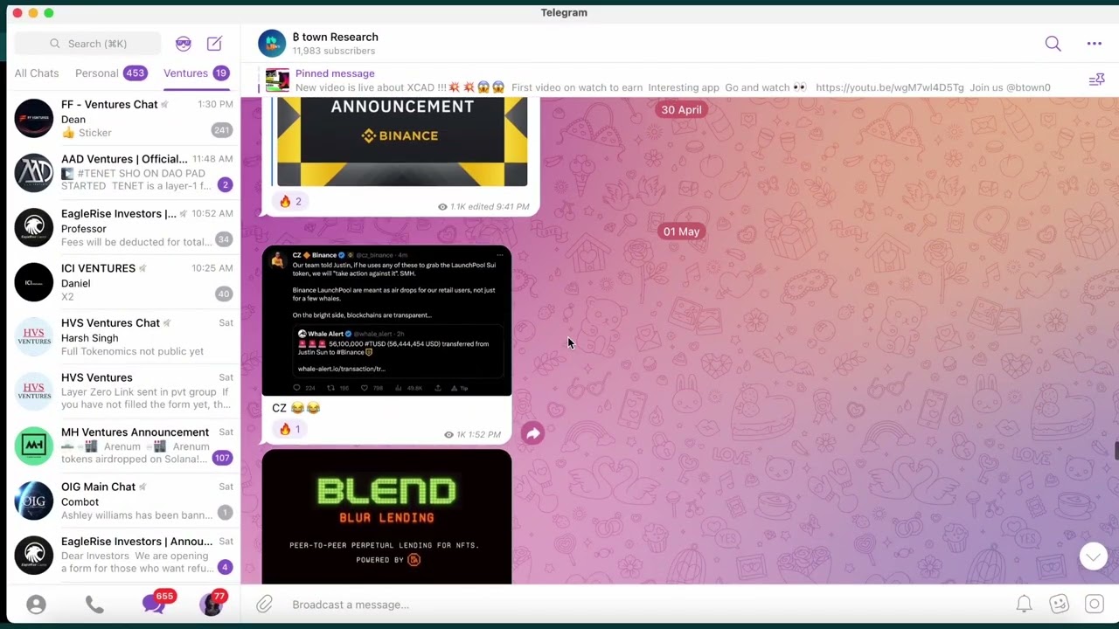Screen dimensions: 1119x629
Task: Open the compose new message icon
Action: (x=214, y=43)
